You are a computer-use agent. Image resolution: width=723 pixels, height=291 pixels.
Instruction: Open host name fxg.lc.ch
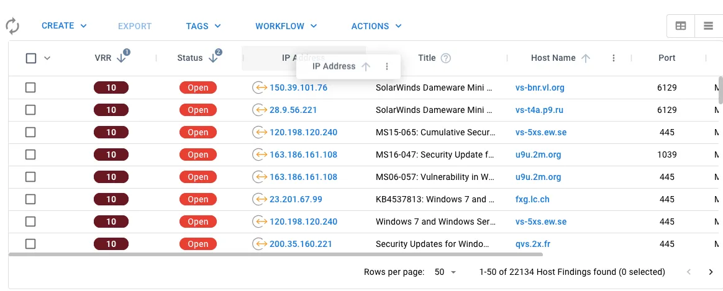(x=532, y=199)
